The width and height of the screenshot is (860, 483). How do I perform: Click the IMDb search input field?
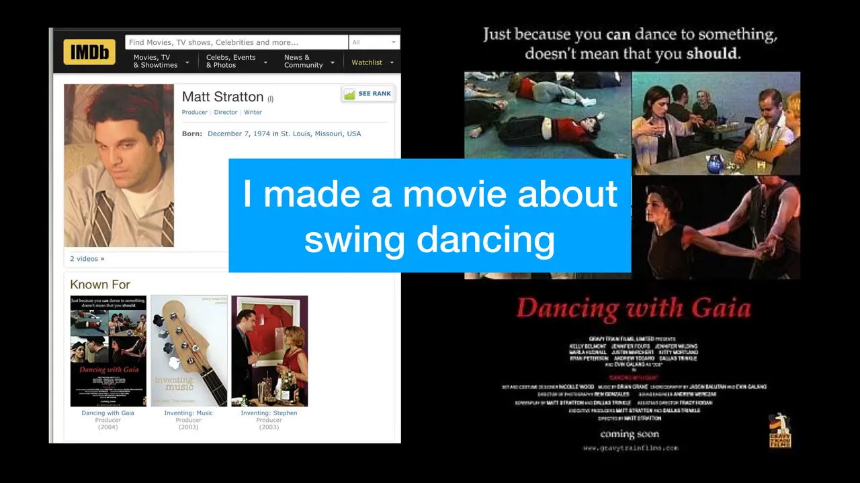[x=236, y=42]
